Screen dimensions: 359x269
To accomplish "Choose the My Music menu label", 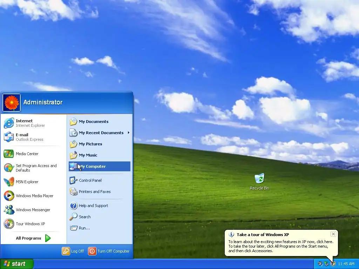I will (x=88, y=155).
